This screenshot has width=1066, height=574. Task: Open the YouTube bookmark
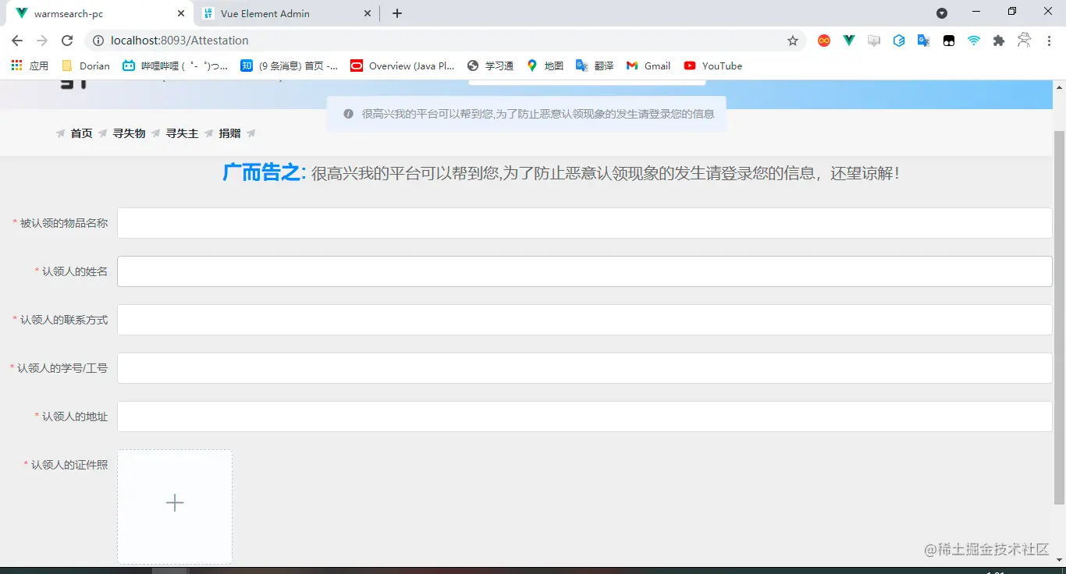[712, 66]
